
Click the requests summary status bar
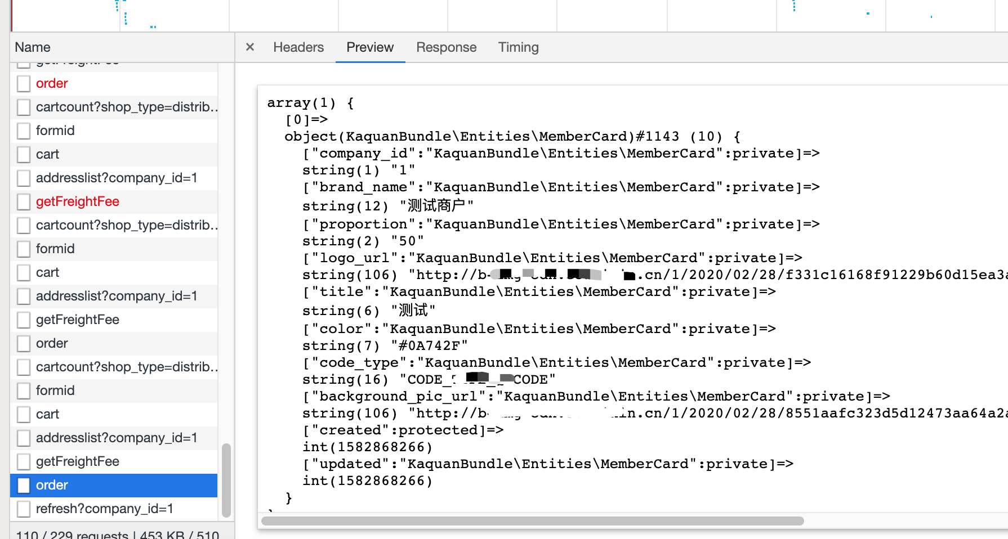(117, 533)
